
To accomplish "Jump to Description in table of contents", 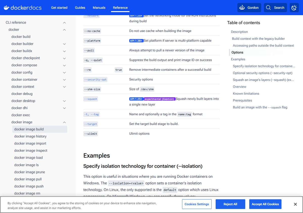I will click(239, 32).
